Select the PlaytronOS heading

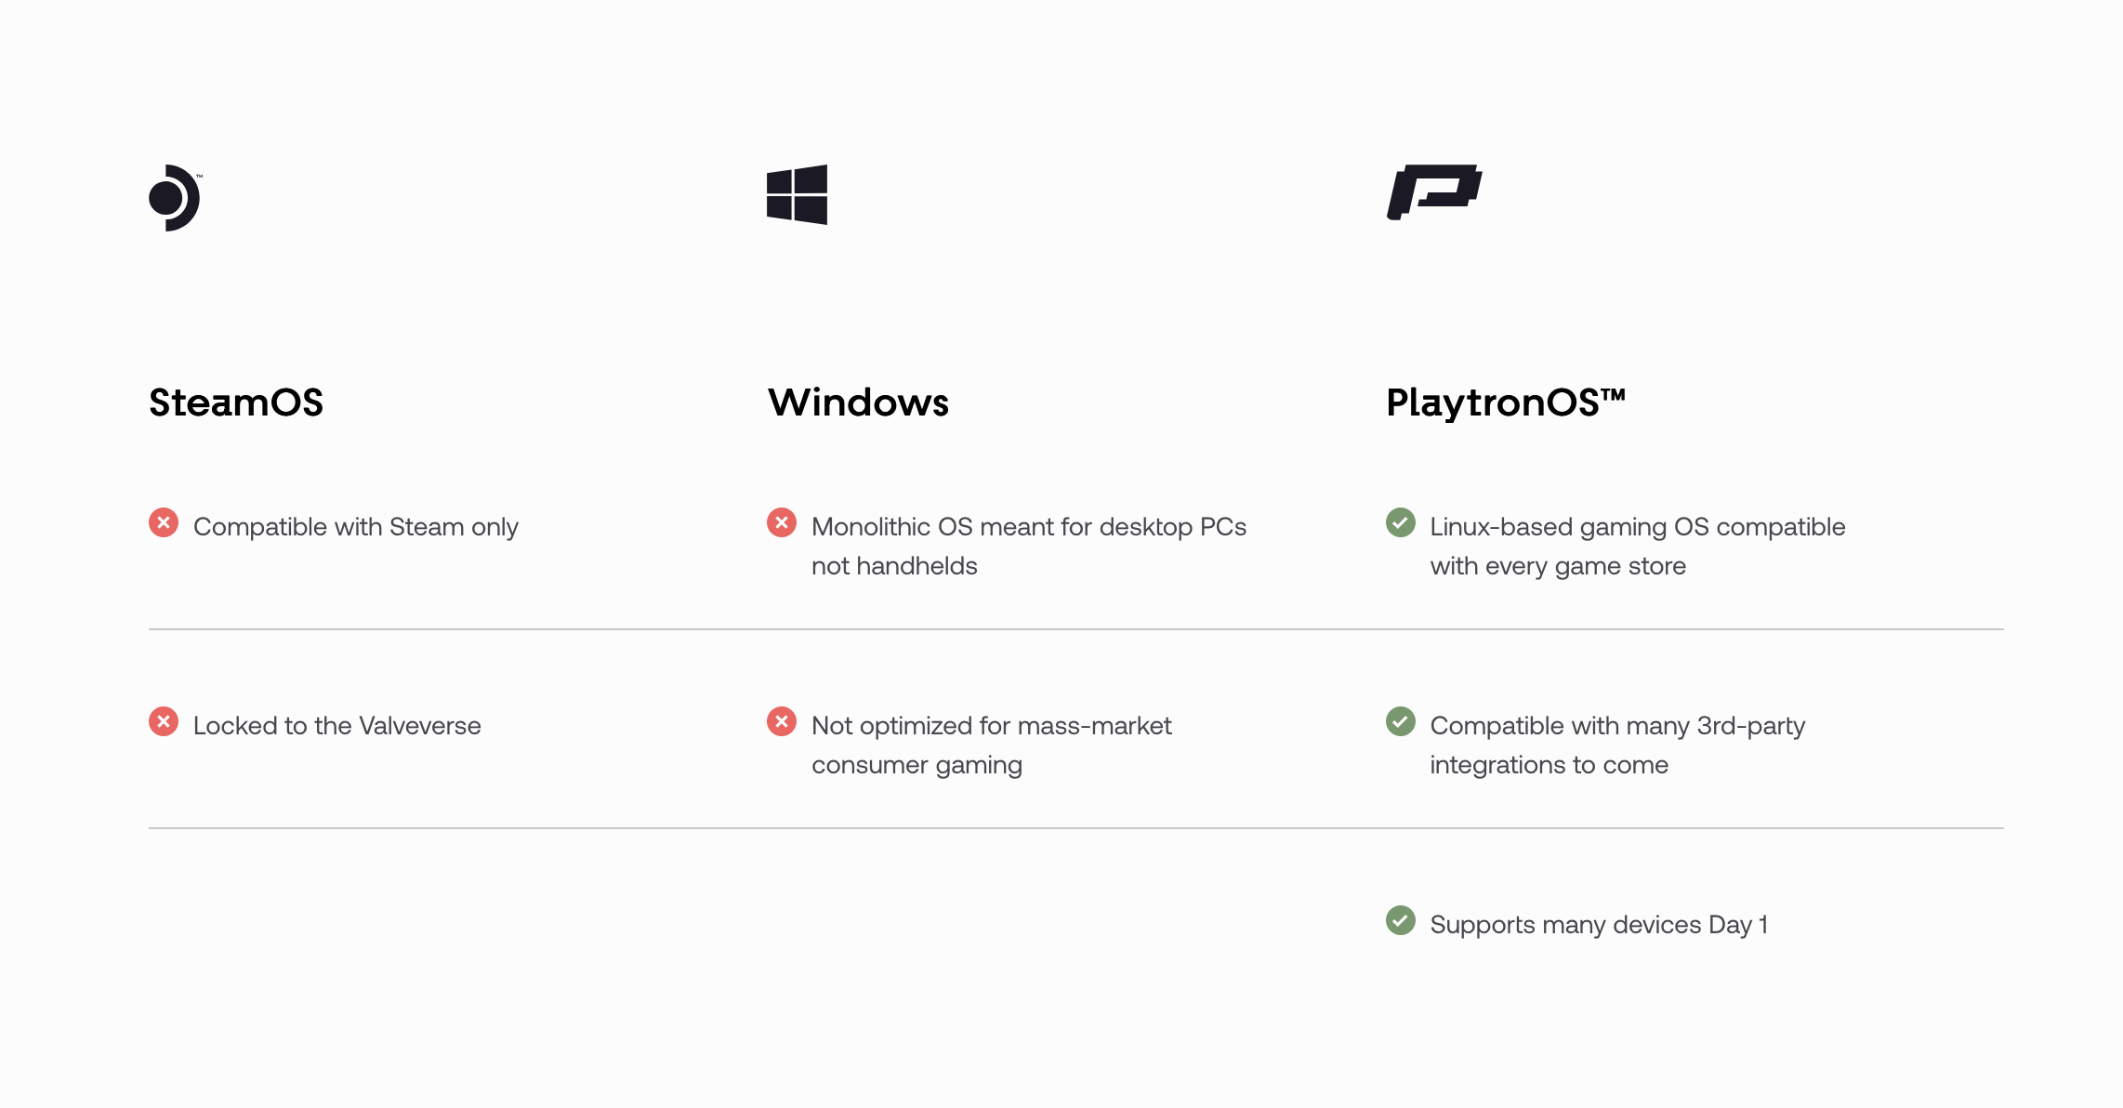[x=1505, y=402]
